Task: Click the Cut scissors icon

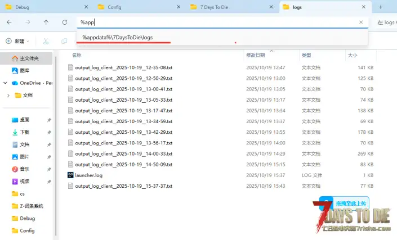Action: (x=46, y=41)
